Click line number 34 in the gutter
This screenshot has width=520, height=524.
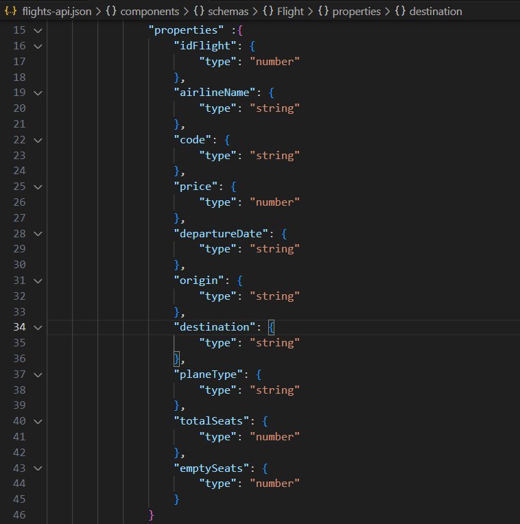click(x=19, y=327)
